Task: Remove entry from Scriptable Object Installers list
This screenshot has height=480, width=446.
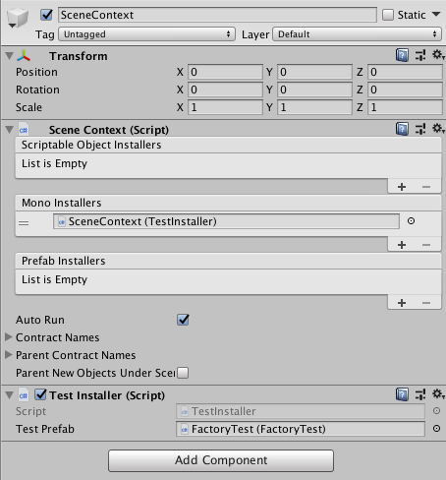Action: coord(426,187)
